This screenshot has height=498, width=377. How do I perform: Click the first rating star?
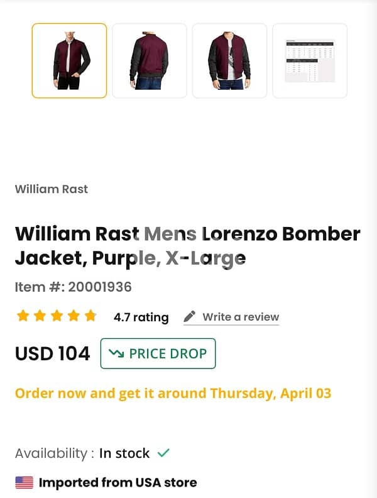[23, 316]
